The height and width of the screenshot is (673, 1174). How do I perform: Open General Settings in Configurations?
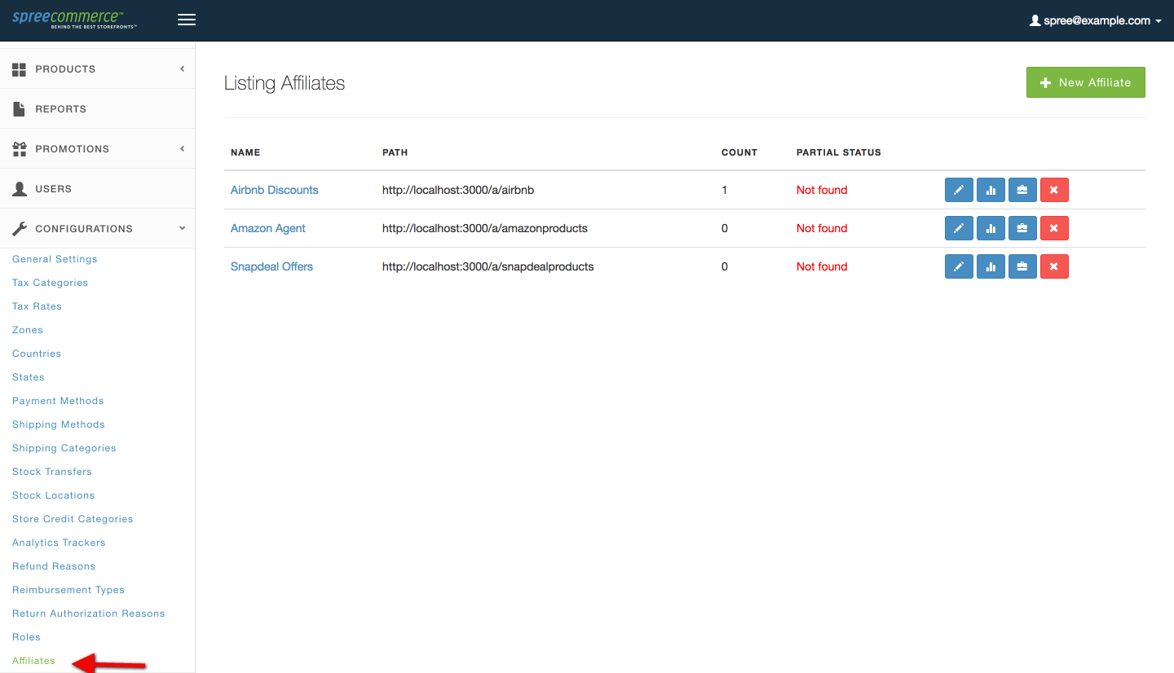[x=55, y=259]
